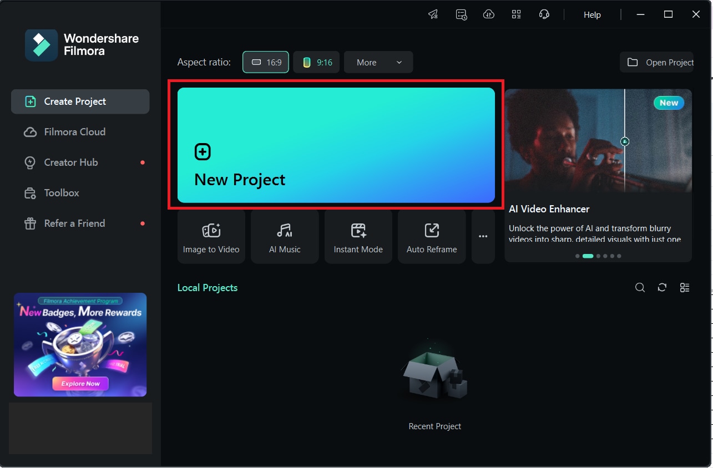Click the AI Video Enhancer title text
This screenshot has width=713, height=468.
[x=549, y=209]
